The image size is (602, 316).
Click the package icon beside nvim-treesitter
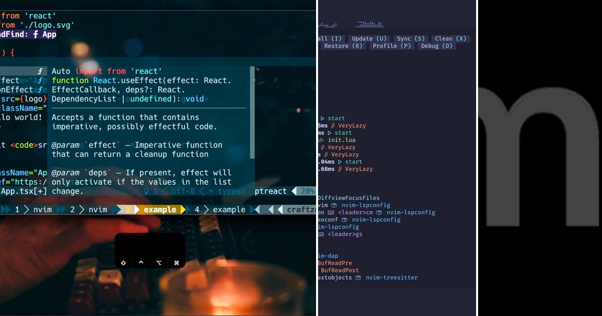point(358,277)
